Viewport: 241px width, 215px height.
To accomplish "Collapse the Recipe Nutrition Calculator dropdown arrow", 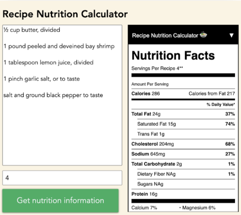I will click(232, 35).
